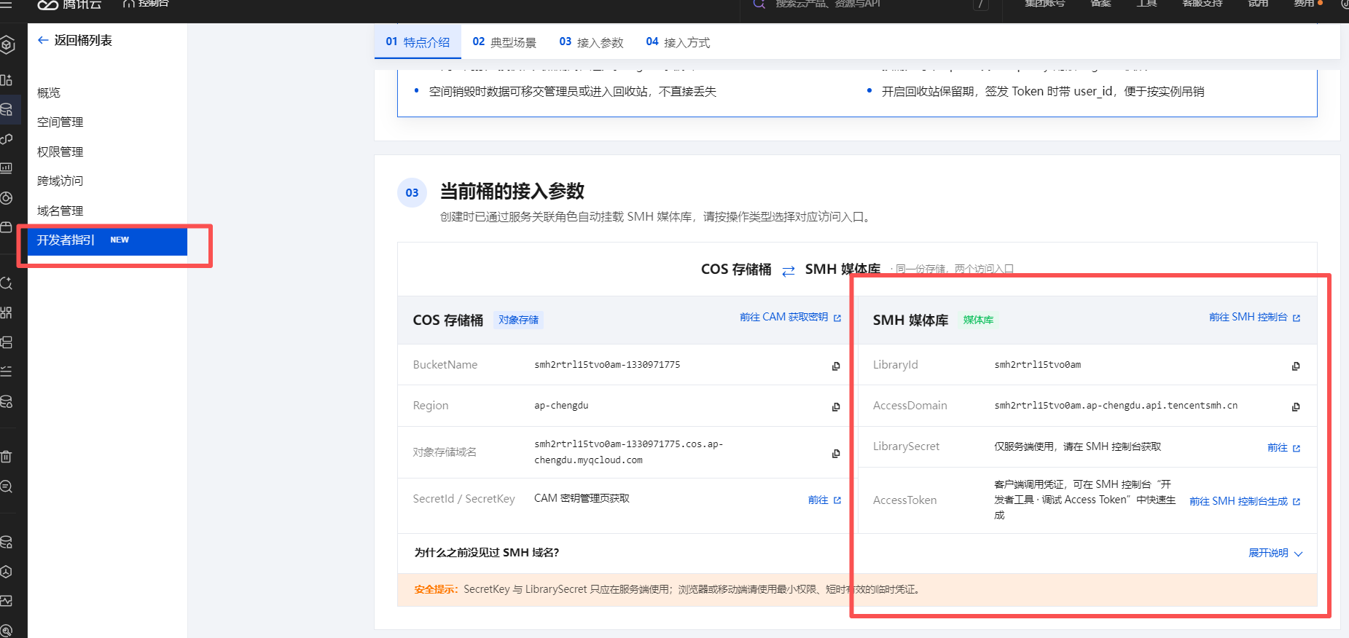This screenshot has width=1349, height=638.
Task: Click the 返回桶列表 link
Action: 83,41
